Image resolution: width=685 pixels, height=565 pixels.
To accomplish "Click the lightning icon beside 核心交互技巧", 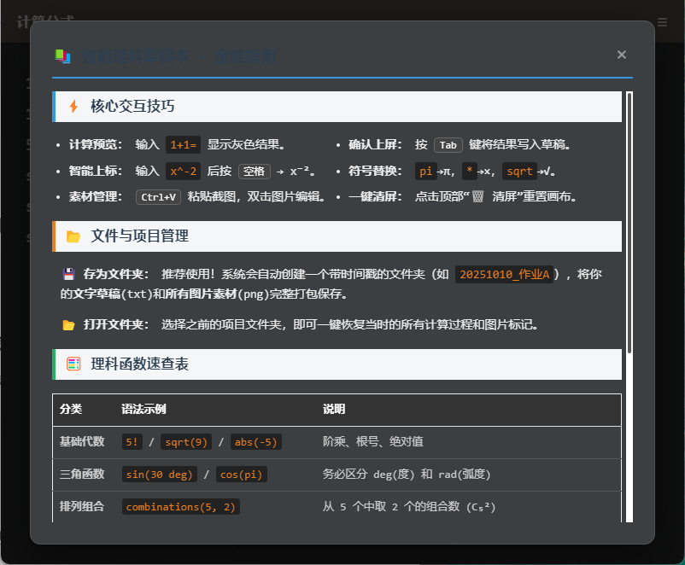I will (x=73, y=107).
